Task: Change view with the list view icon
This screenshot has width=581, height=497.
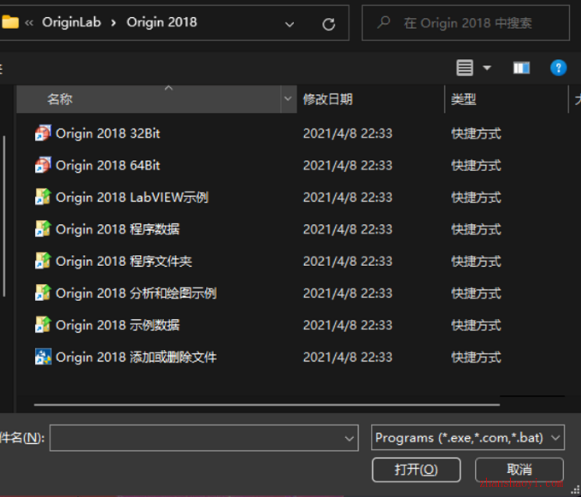Action: coord(464,68)
